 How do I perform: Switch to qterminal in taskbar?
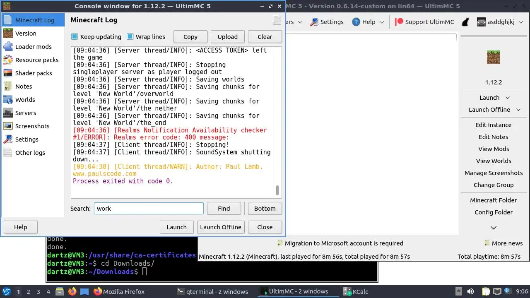(212, 291)
